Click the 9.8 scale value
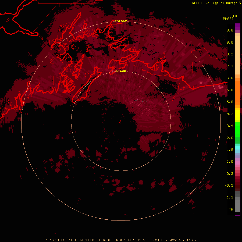The height and width of the screenshot is (242, 242). [230, 30]
